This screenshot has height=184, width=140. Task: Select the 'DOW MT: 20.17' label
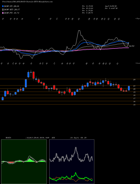pyautogui.click(x=12, y=10)
